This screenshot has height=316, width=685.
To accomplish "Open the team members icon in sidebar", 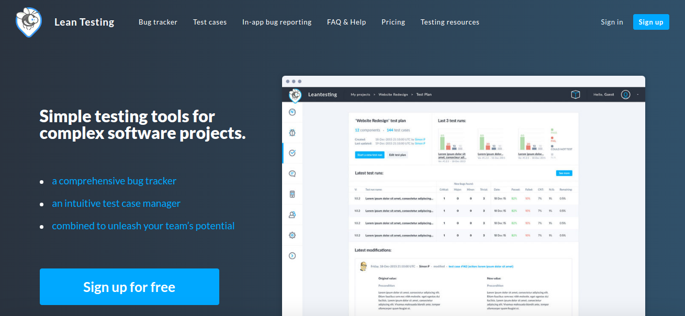I will pos(292,214).
